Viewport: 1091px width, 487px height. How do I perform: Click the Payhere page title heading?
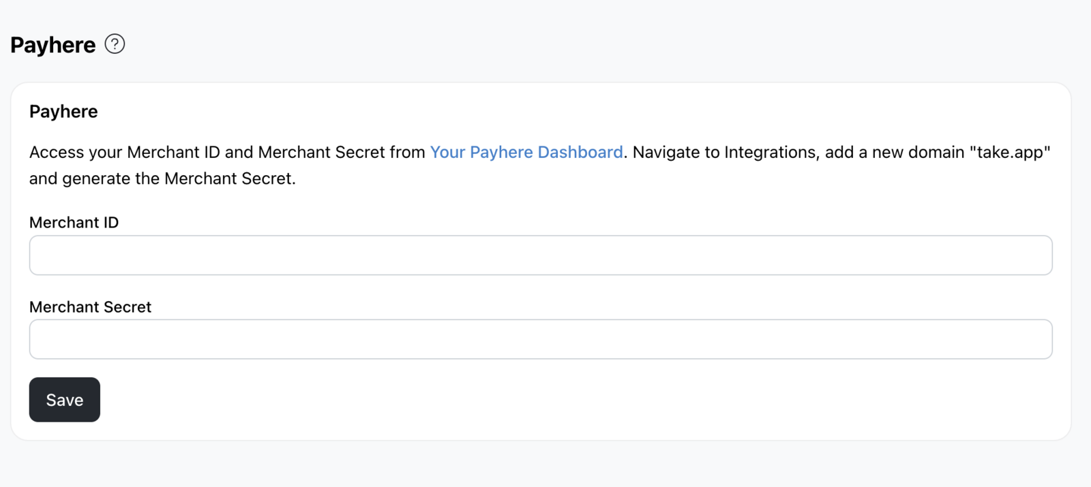(53, 45)
